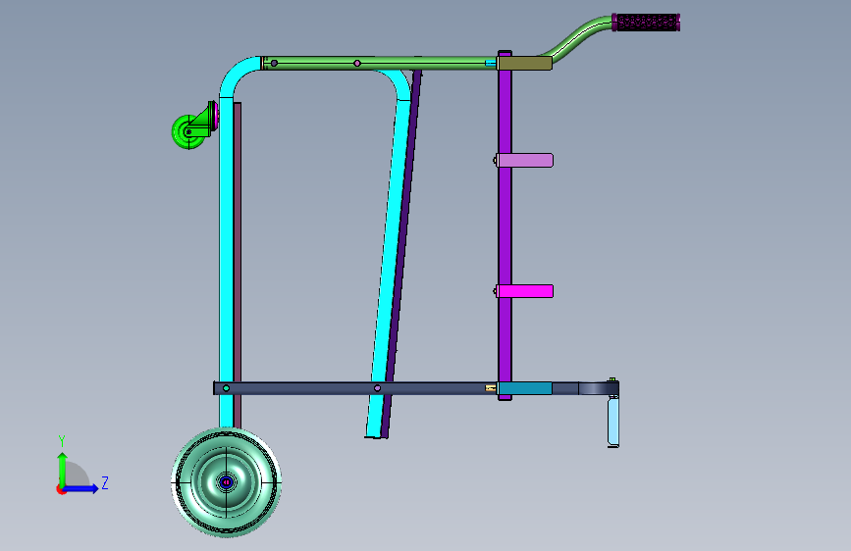Select the gray hinge joint at bottom bar's right end
The width and height of the screenshot is (851, 551).
(x=599, y=388)
